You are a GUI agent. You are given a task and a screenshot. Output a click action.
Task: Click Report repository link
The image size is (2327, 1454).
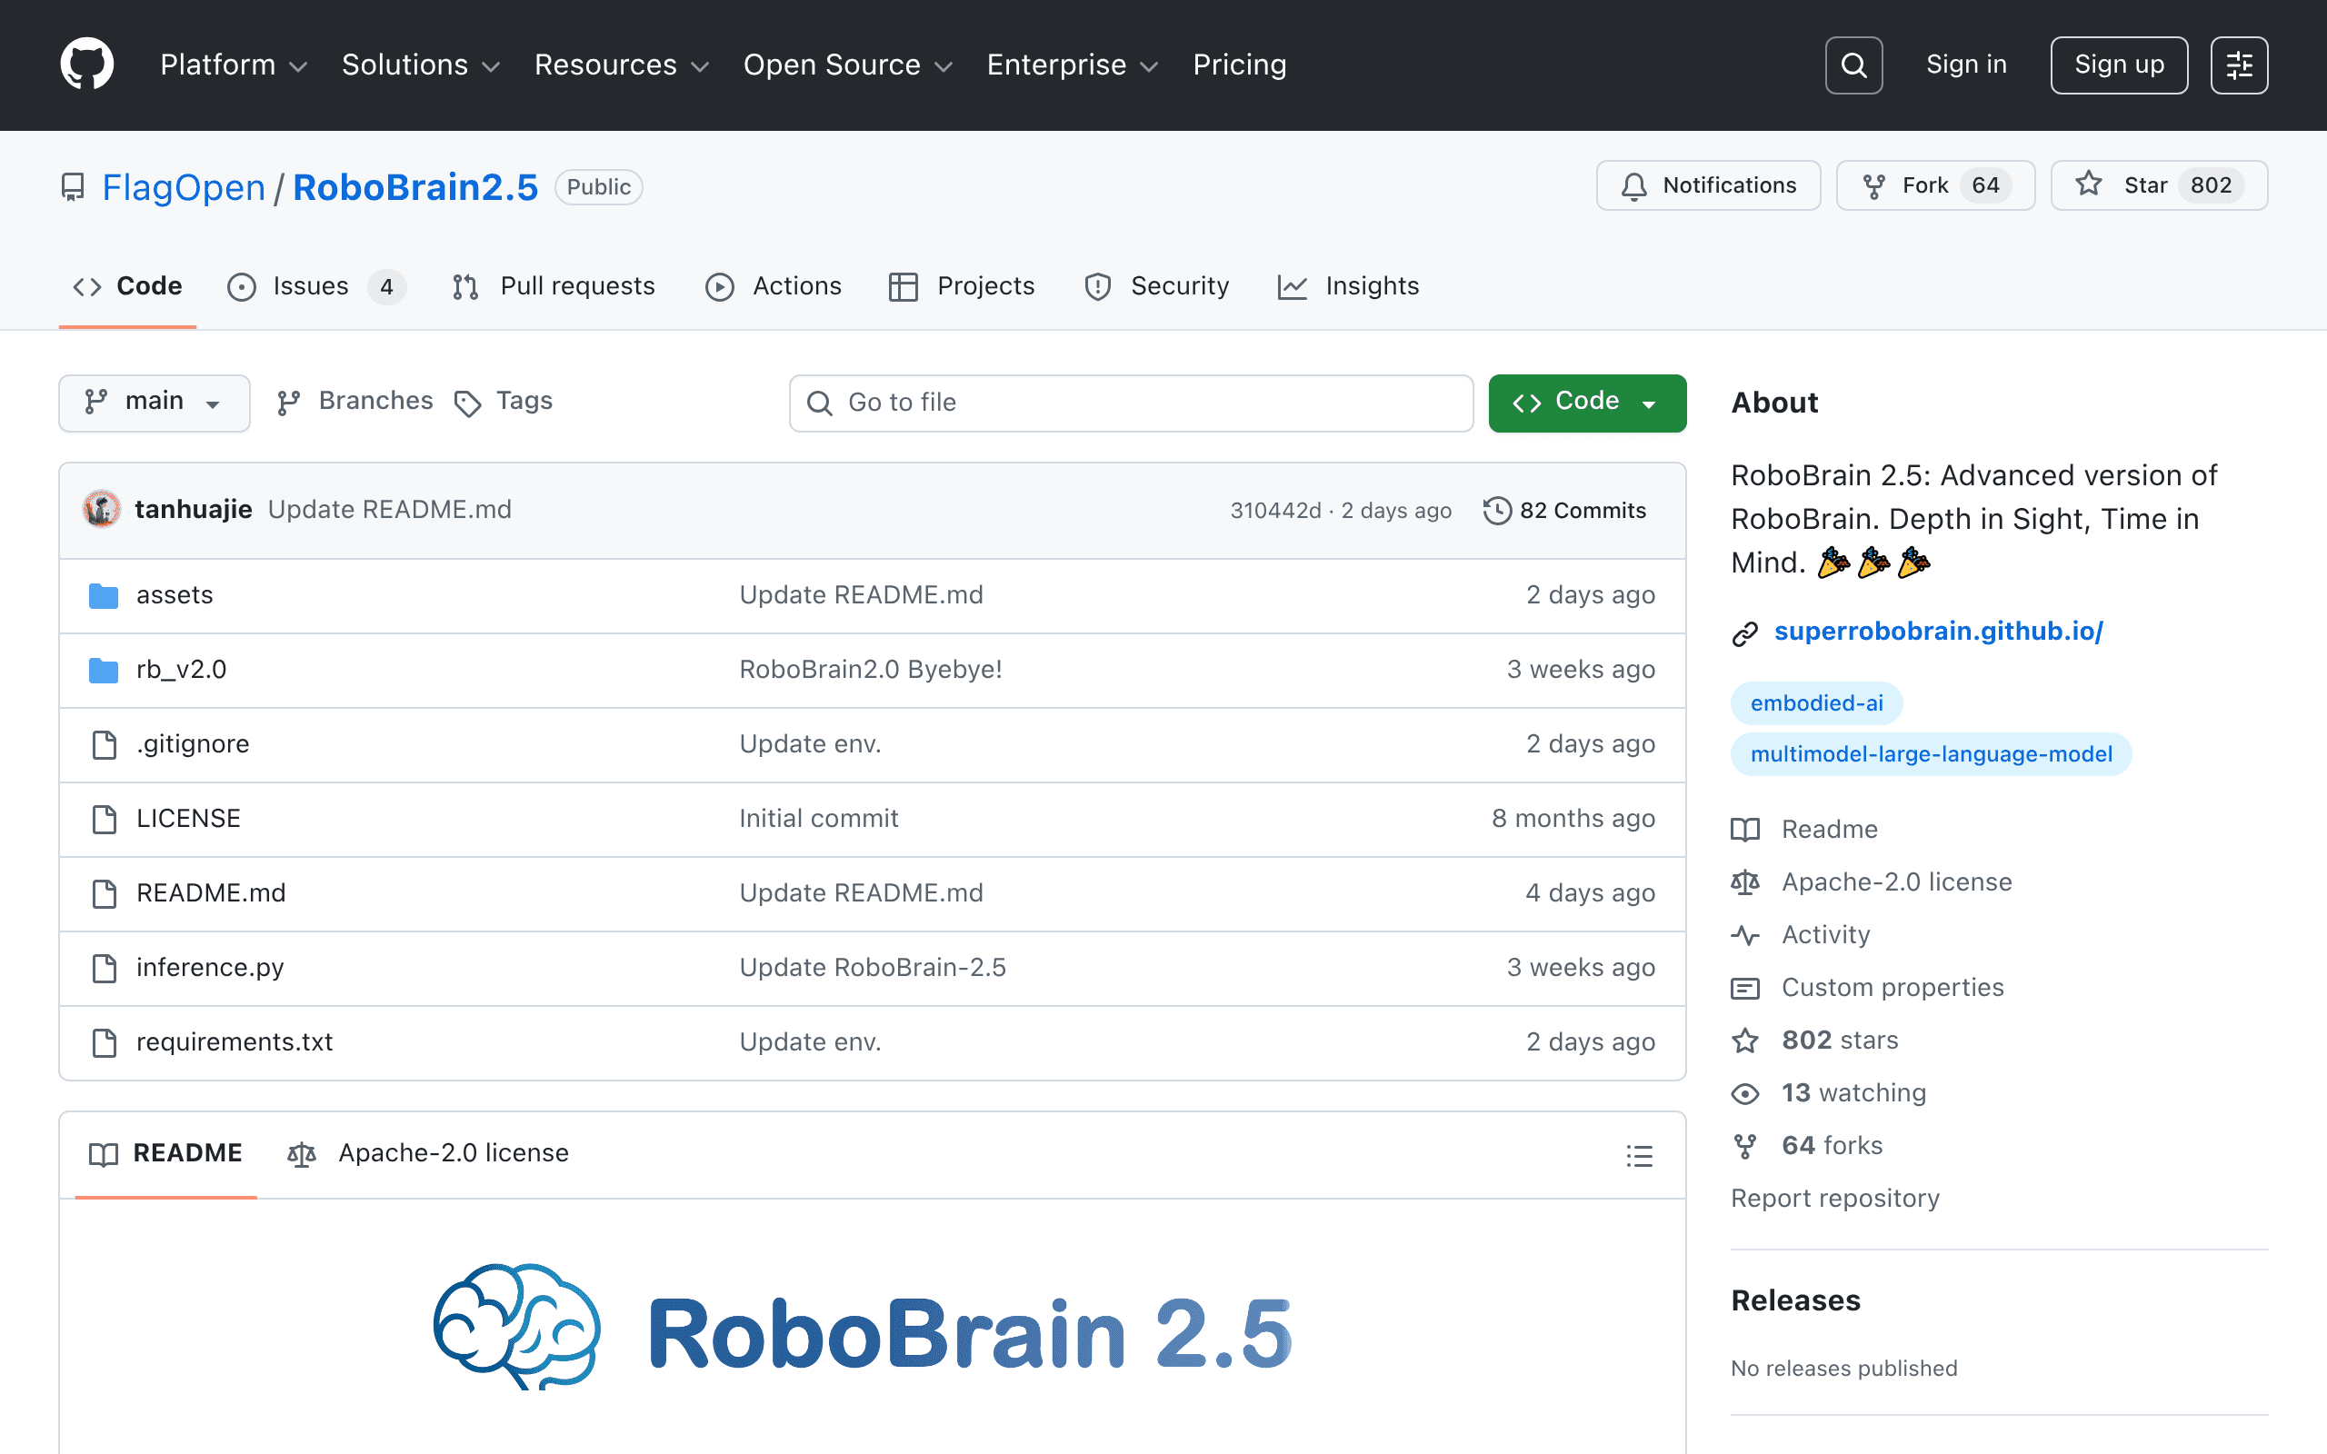click(x=1834, y=1199)
